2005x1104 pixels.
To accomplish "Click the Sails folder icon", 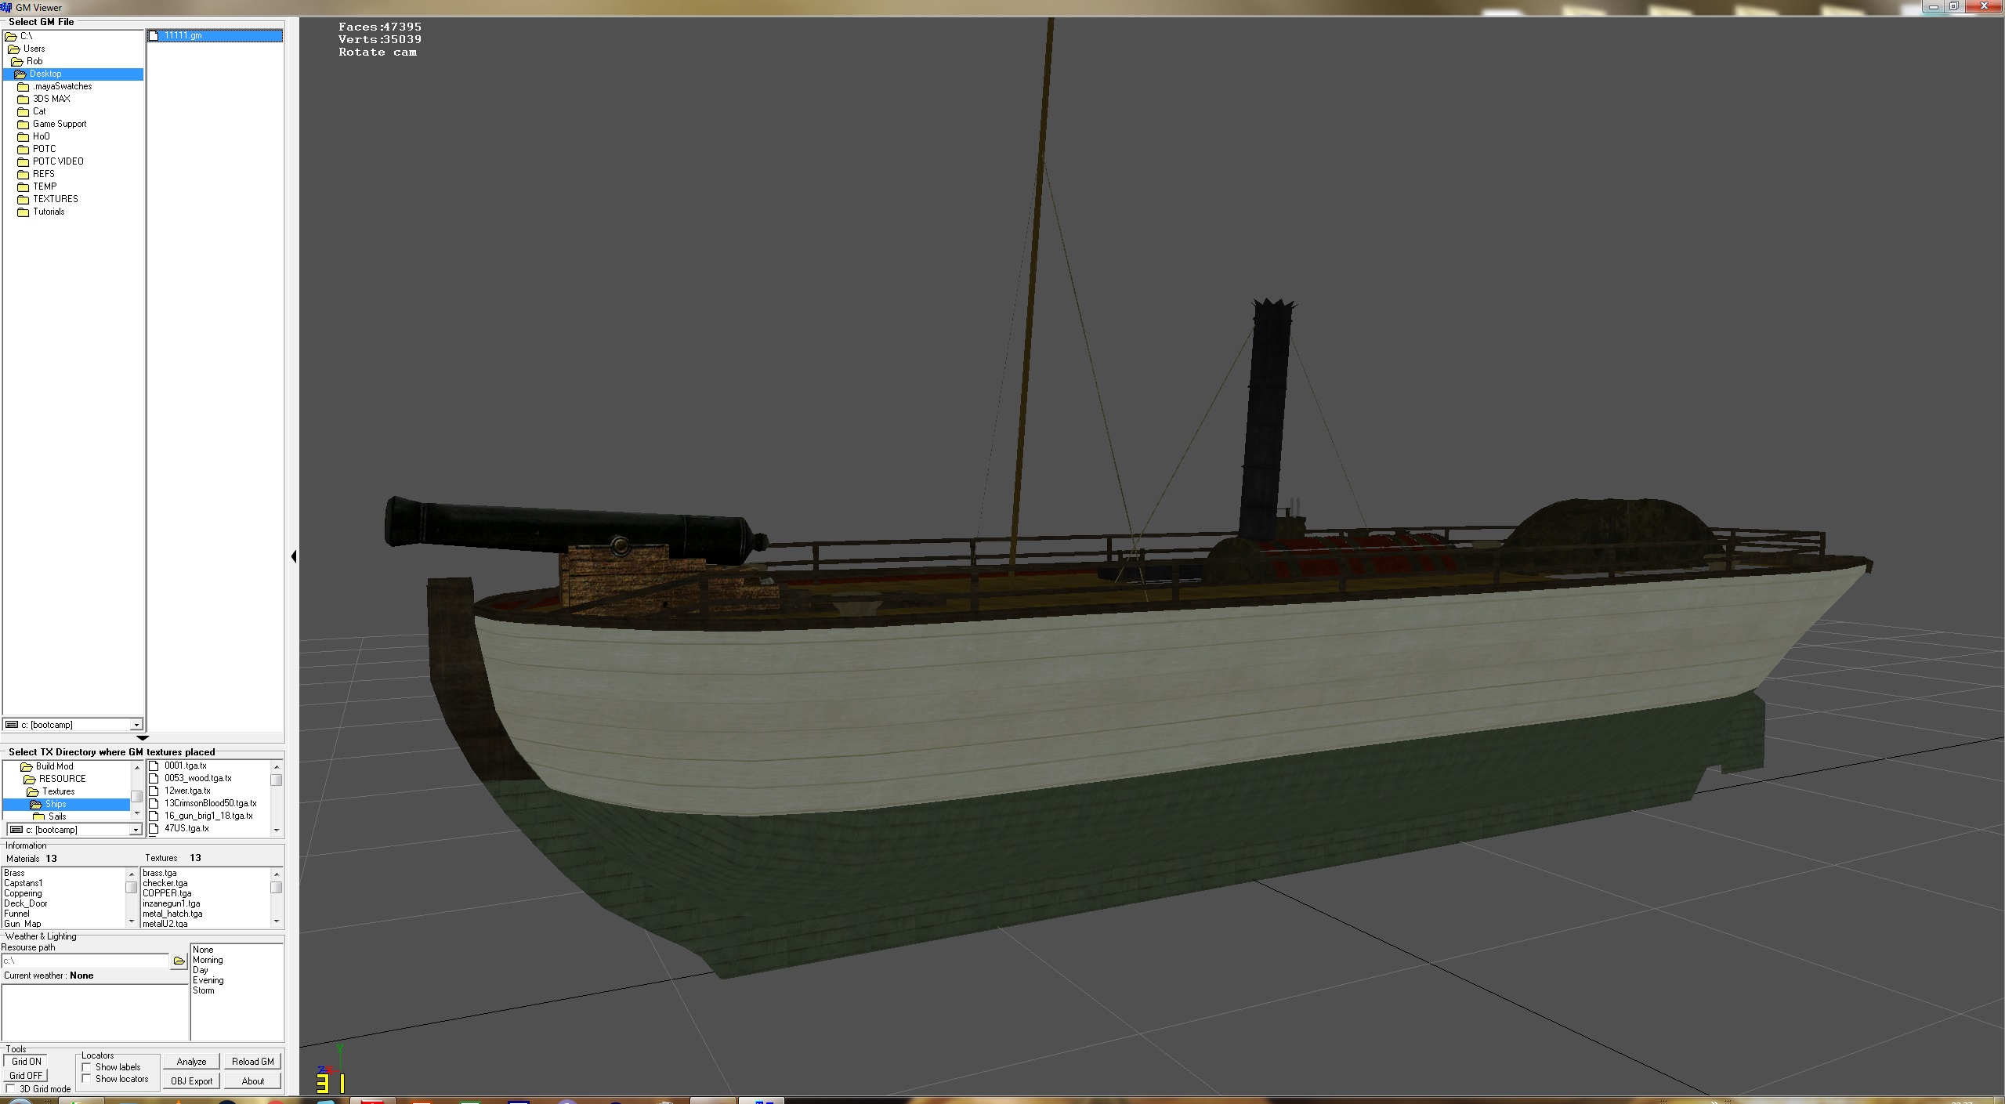I will point(38,816).
